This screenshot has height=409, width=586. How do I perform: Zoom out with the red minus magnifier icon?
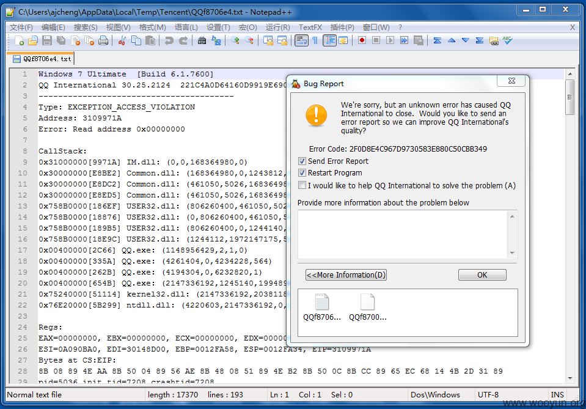click(x=249, y=40)
